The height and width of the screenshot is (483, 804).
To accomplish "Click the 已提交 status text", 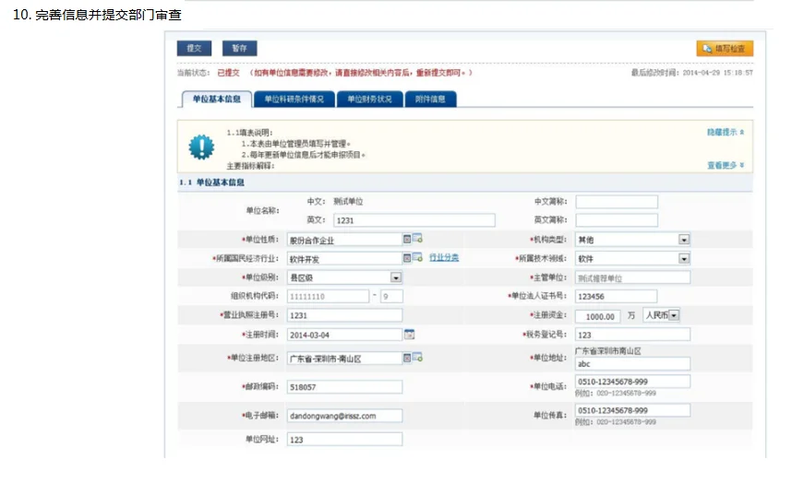I will [228, 73].
